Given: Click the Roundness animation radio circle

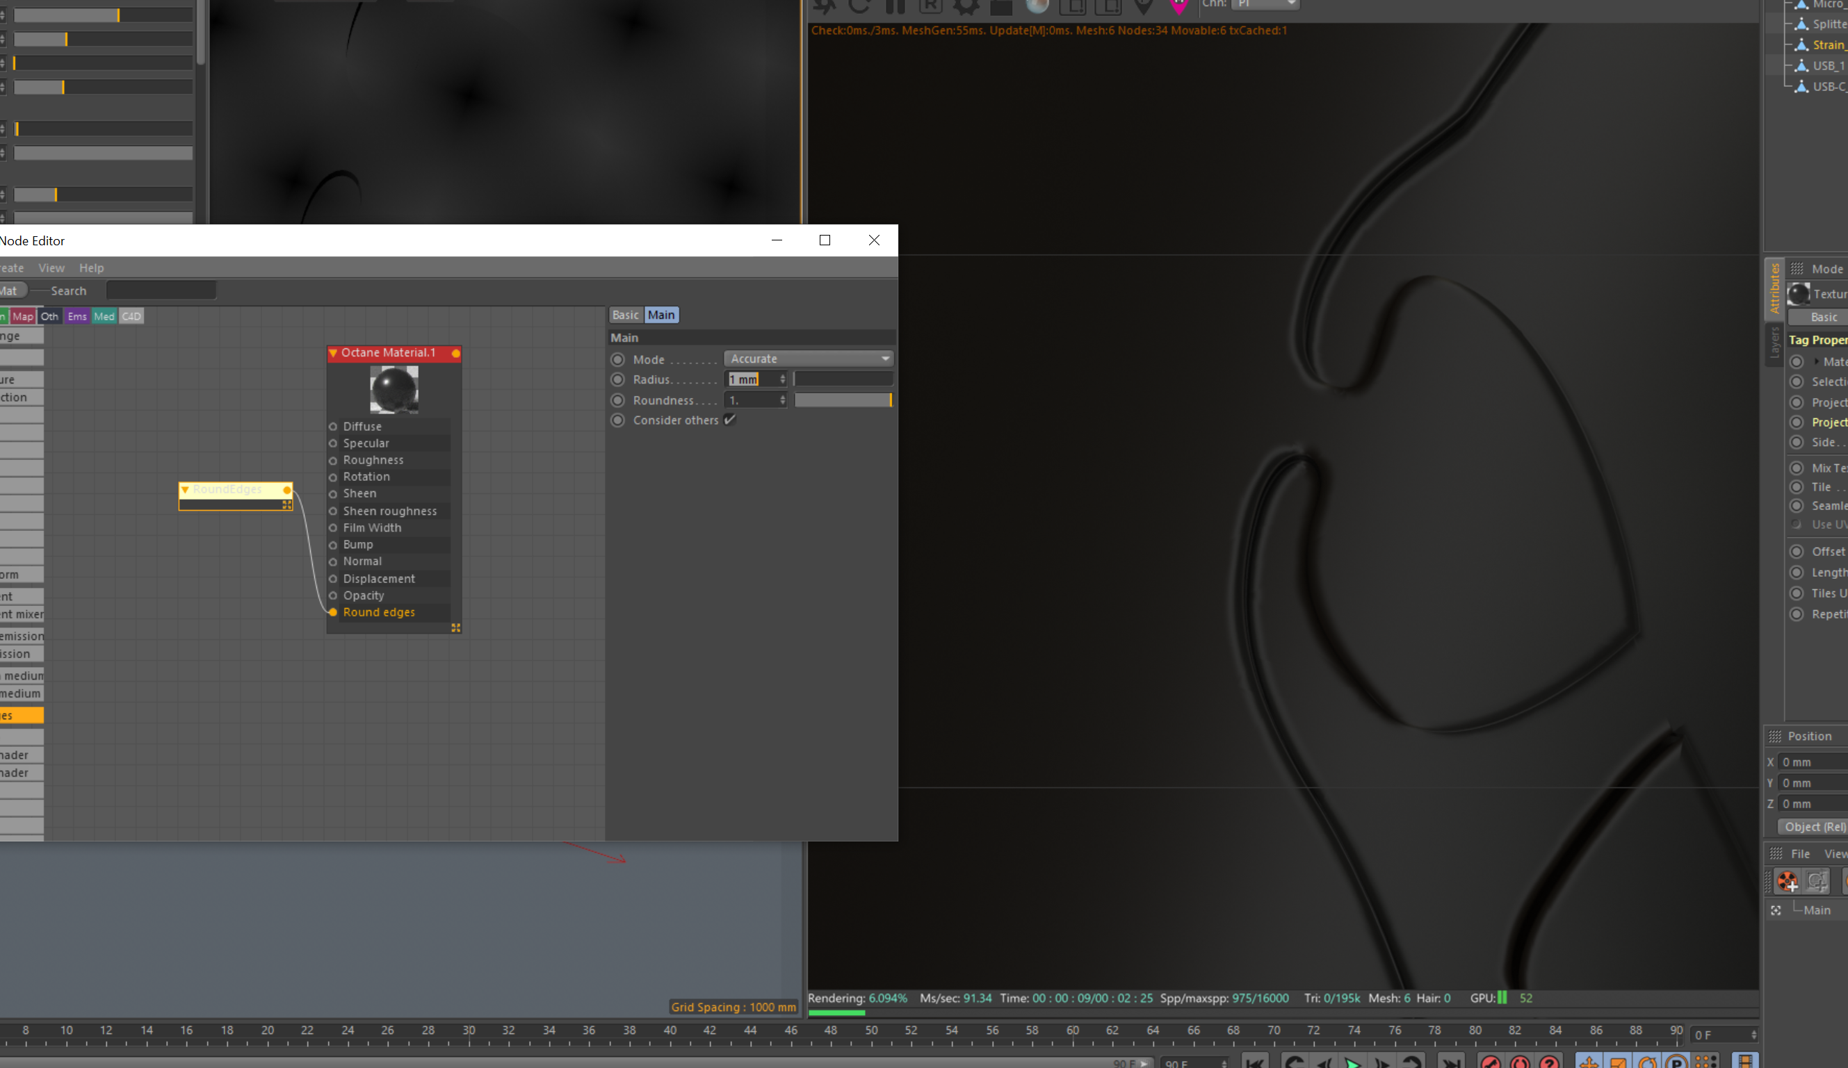Looking at the screenshot, I should (617, 400).
